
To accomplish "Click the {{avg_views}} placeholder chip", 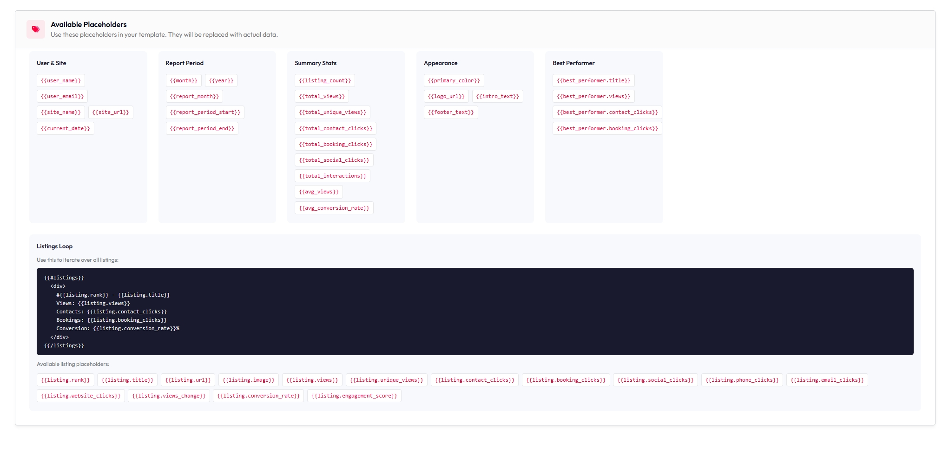I will [x=319, y=192].
